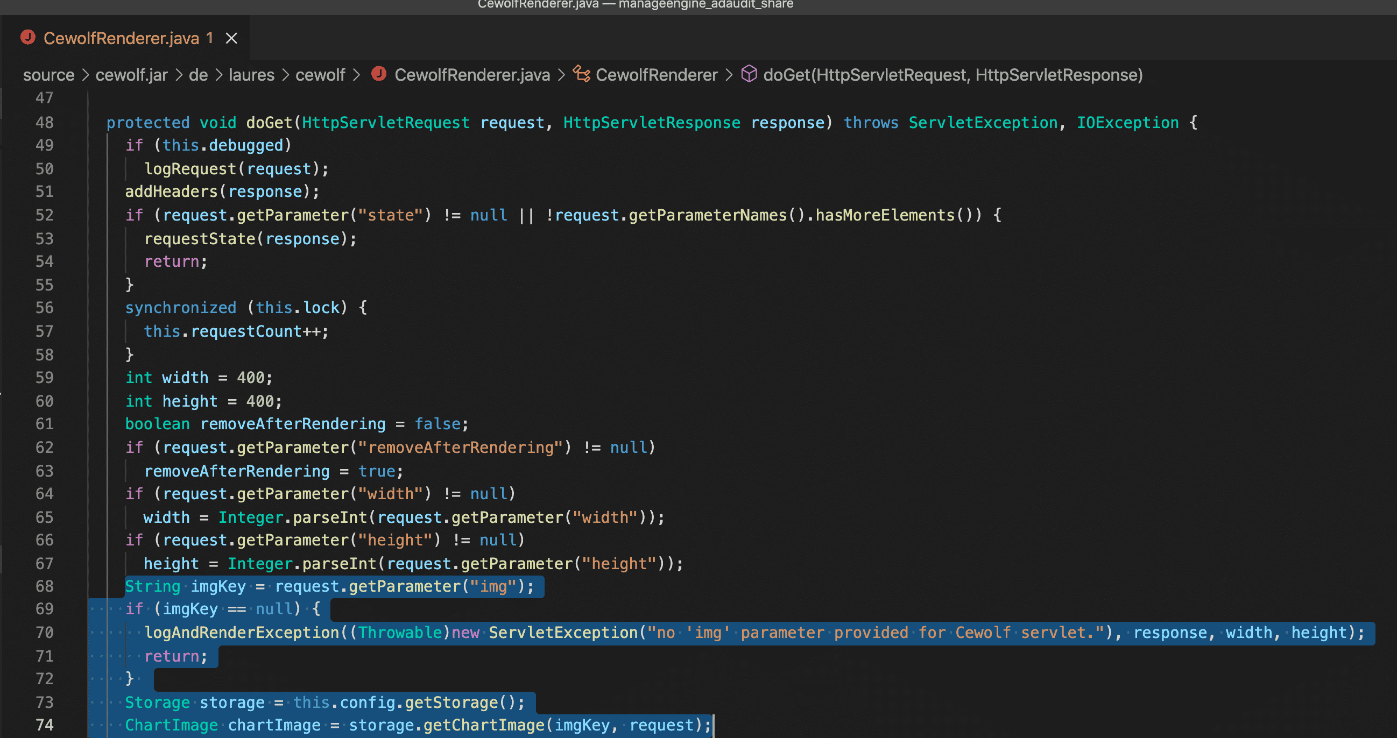
Task: Click line number 48 to set a breakpoint
Action: 45,123
